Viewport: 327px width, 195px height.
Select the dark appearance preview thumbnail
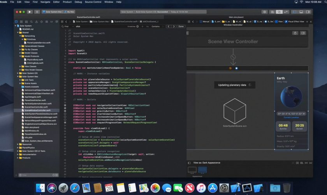(202, 170)
